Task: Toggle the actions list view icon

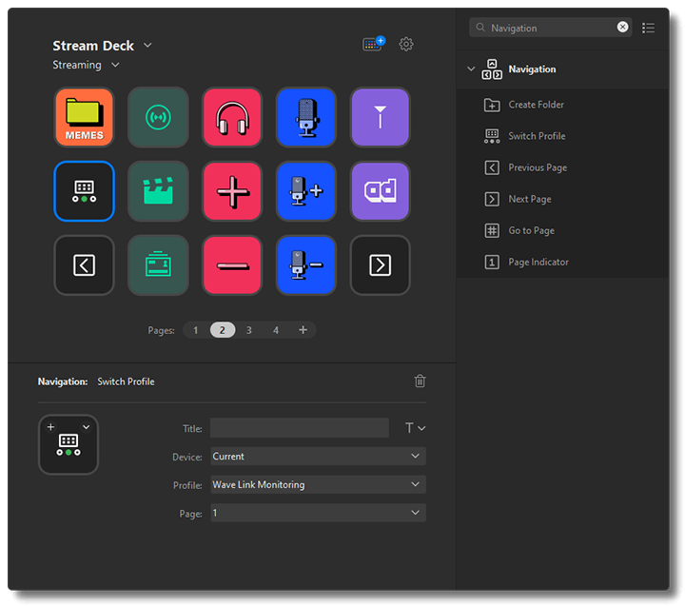Action: [648, 28]
